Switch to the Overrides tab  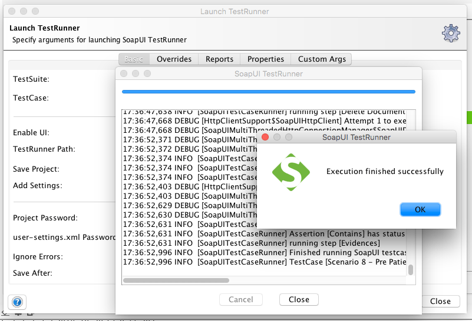click(x=174, y=59)
